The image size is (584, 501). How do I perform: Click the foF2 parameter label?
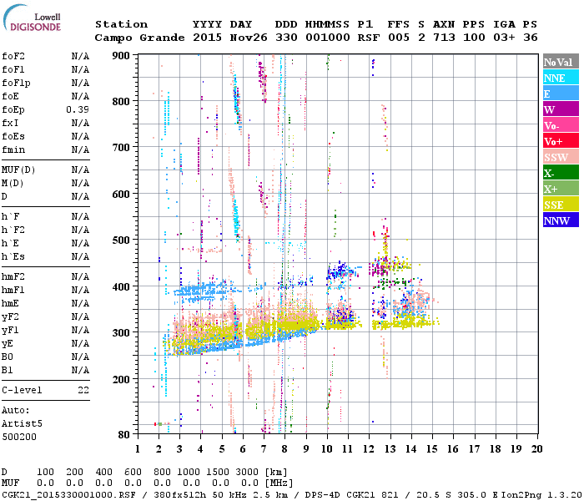[13, 56]
